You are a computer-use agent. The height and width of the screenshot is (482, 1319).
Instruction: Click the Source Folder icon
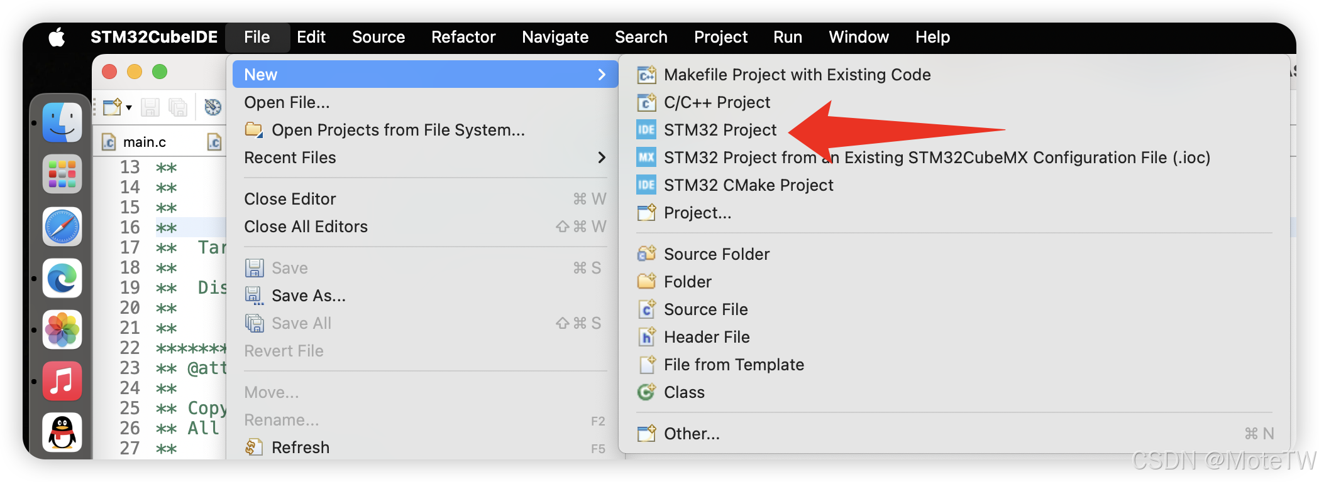click(x=646, y=254)
